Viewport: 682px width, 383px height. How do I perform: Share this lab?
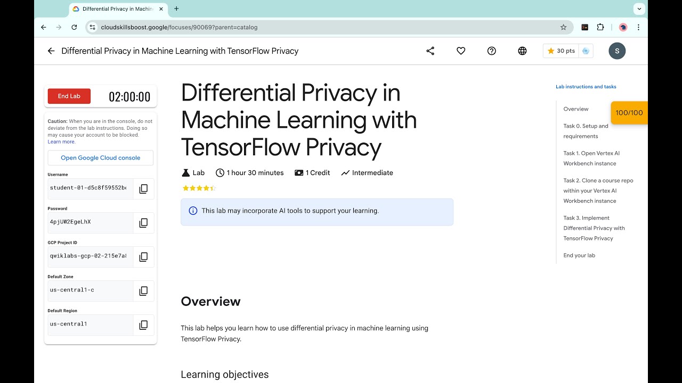tap(431, 51)
